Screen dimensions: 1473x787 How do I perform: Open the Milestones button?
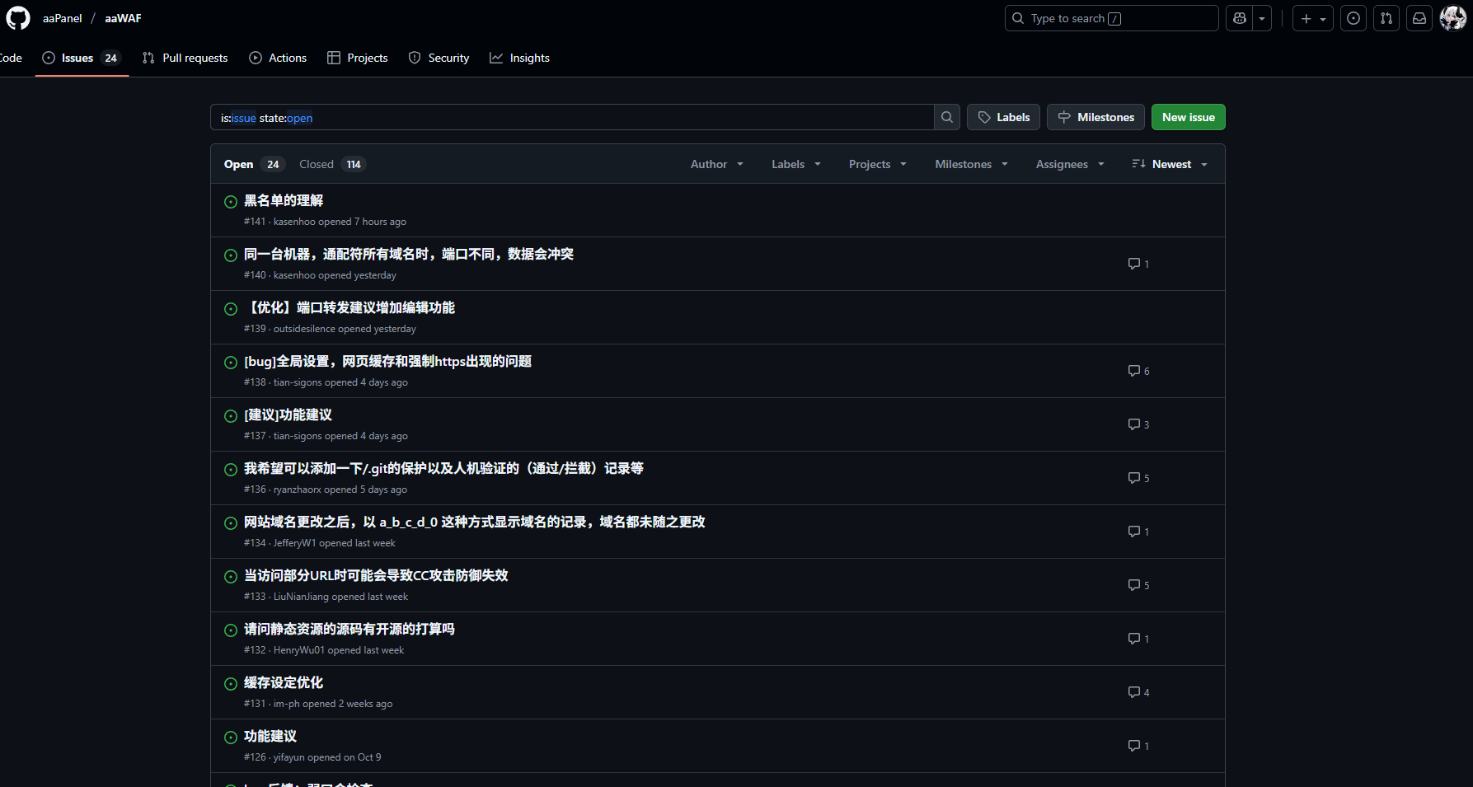click(1095, 117)
